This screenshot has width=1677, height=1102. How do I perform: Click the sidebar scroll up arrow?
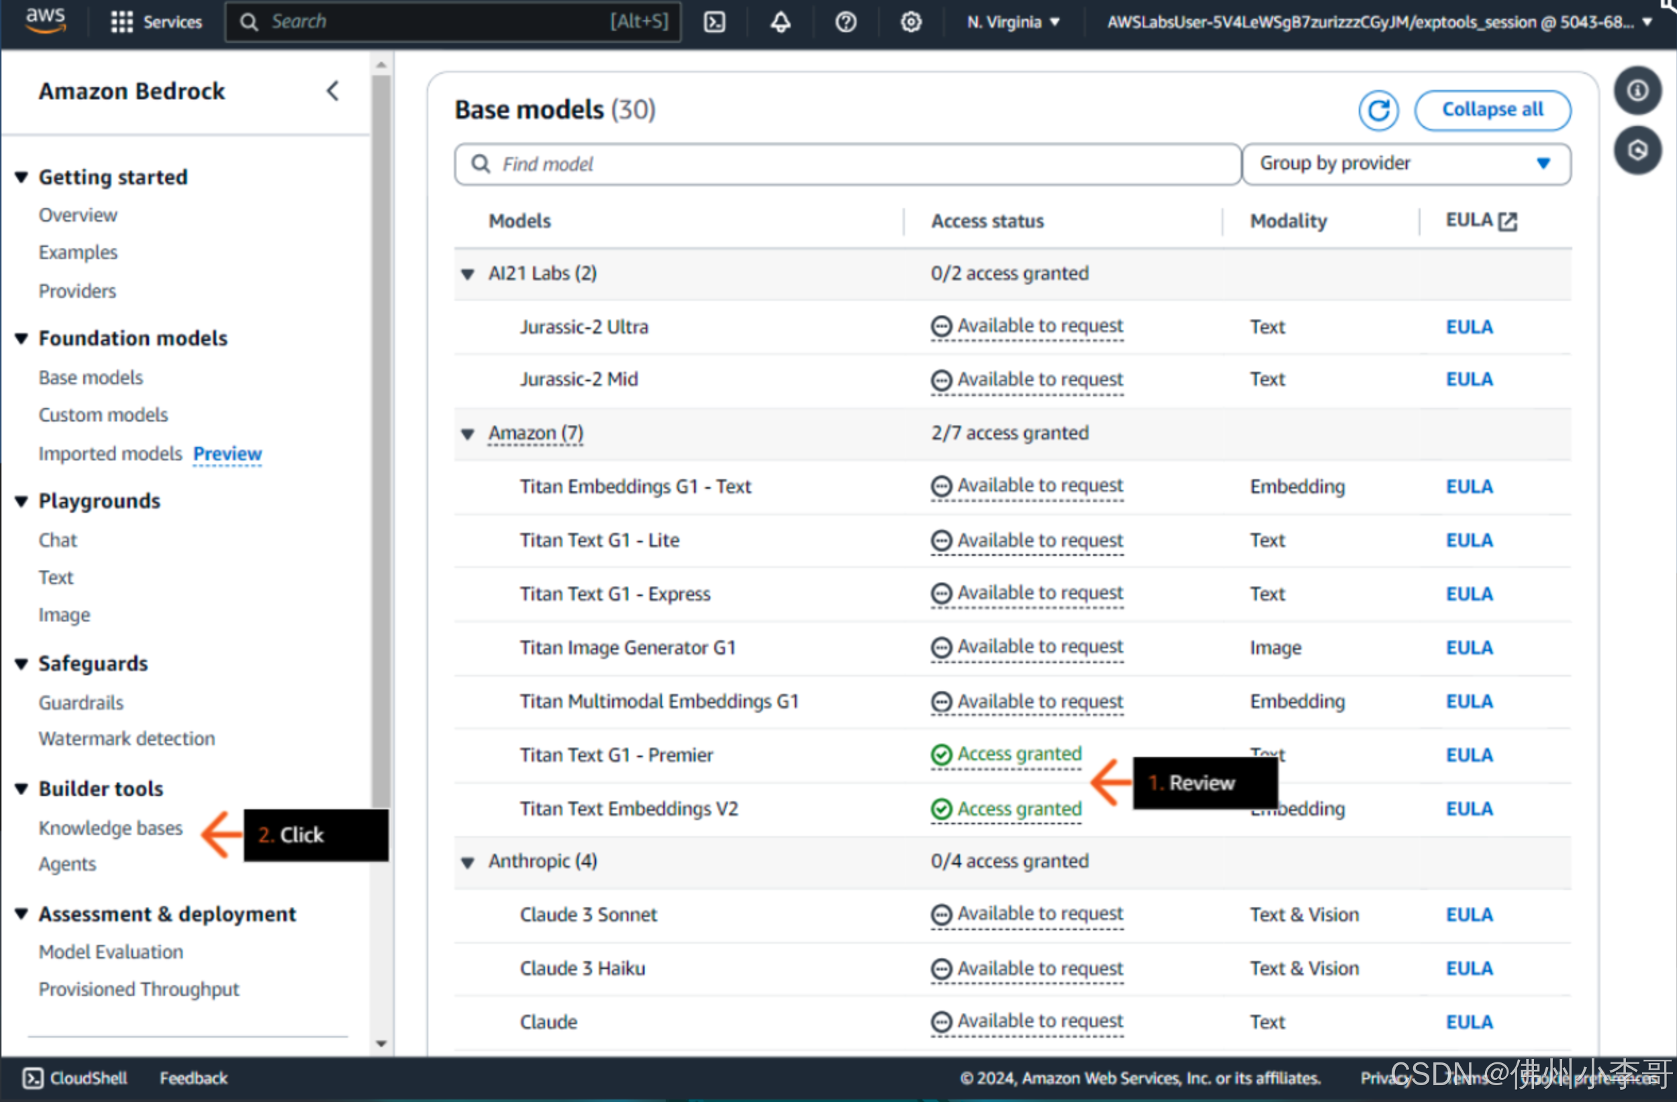point(381,65)
